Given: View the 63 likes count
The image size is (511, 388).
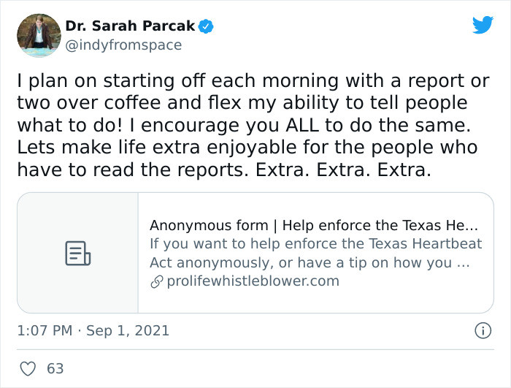Looking at the screenshot, I should [x=55, y=368].
